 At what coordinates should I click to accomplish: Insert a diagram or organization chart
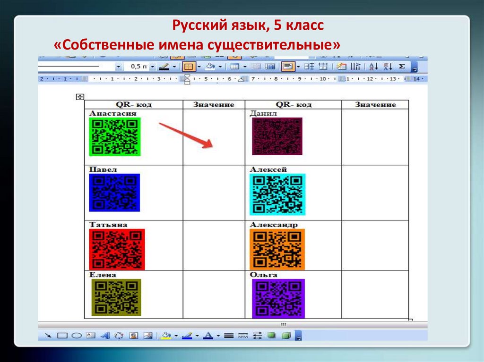click(119, 336)
